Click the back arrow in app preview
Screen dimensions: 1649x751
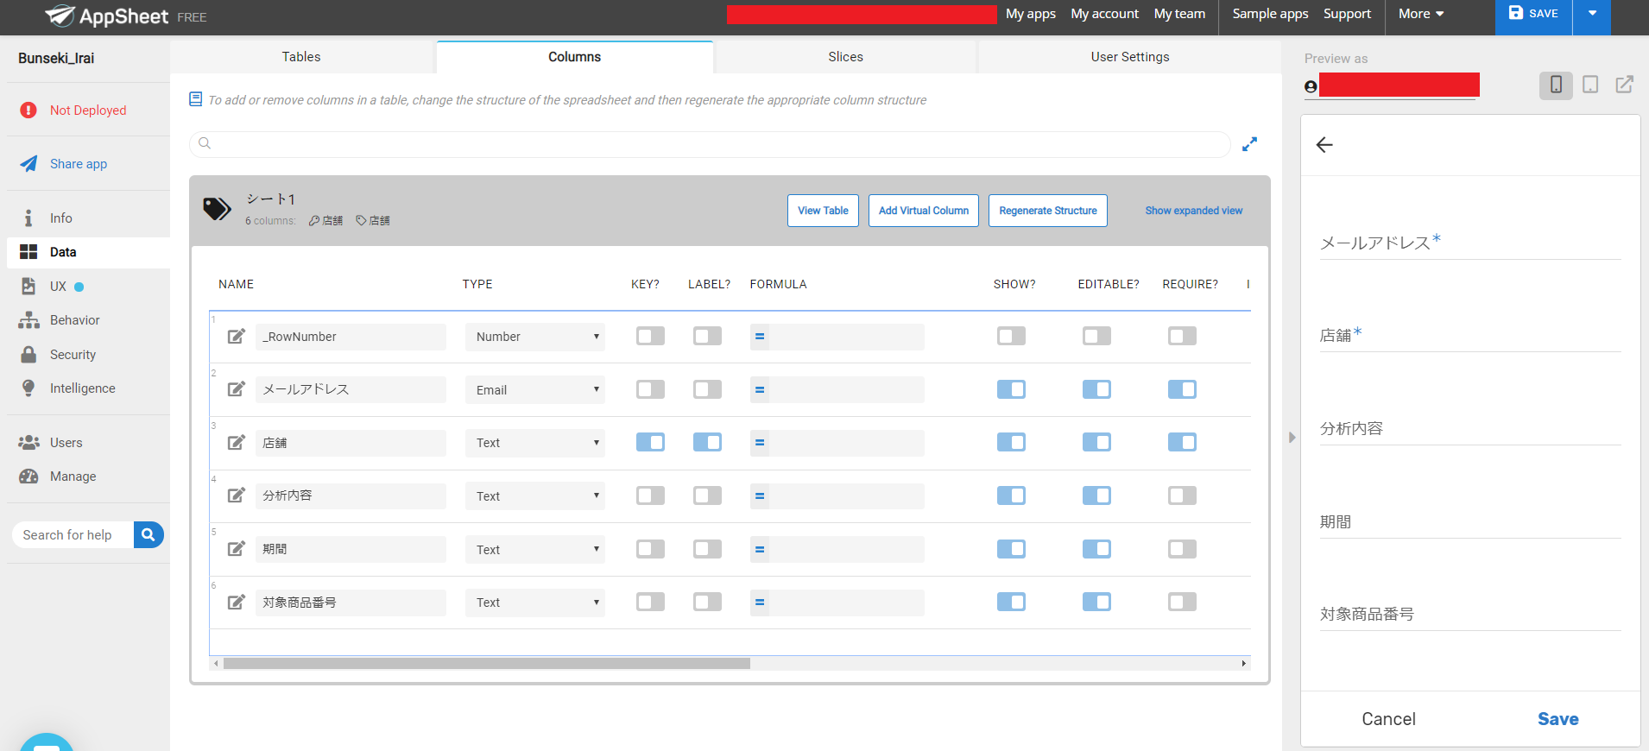[x=1324, y=145]
